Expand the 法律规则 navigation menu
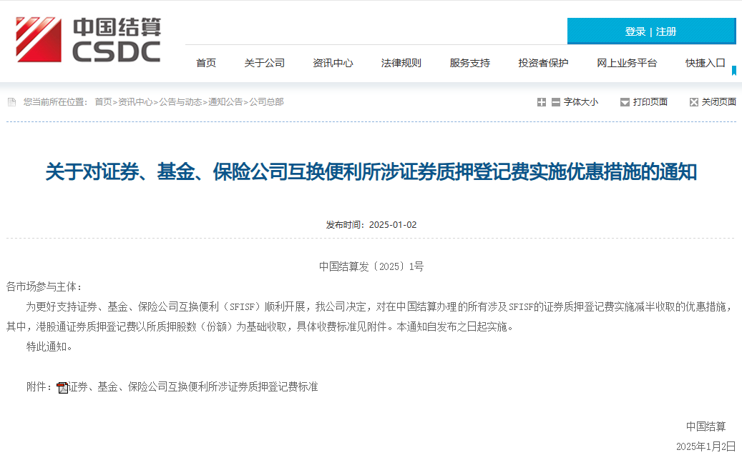Image resolution: width=742 pixels, height=460 pixels. click(401, 63)
